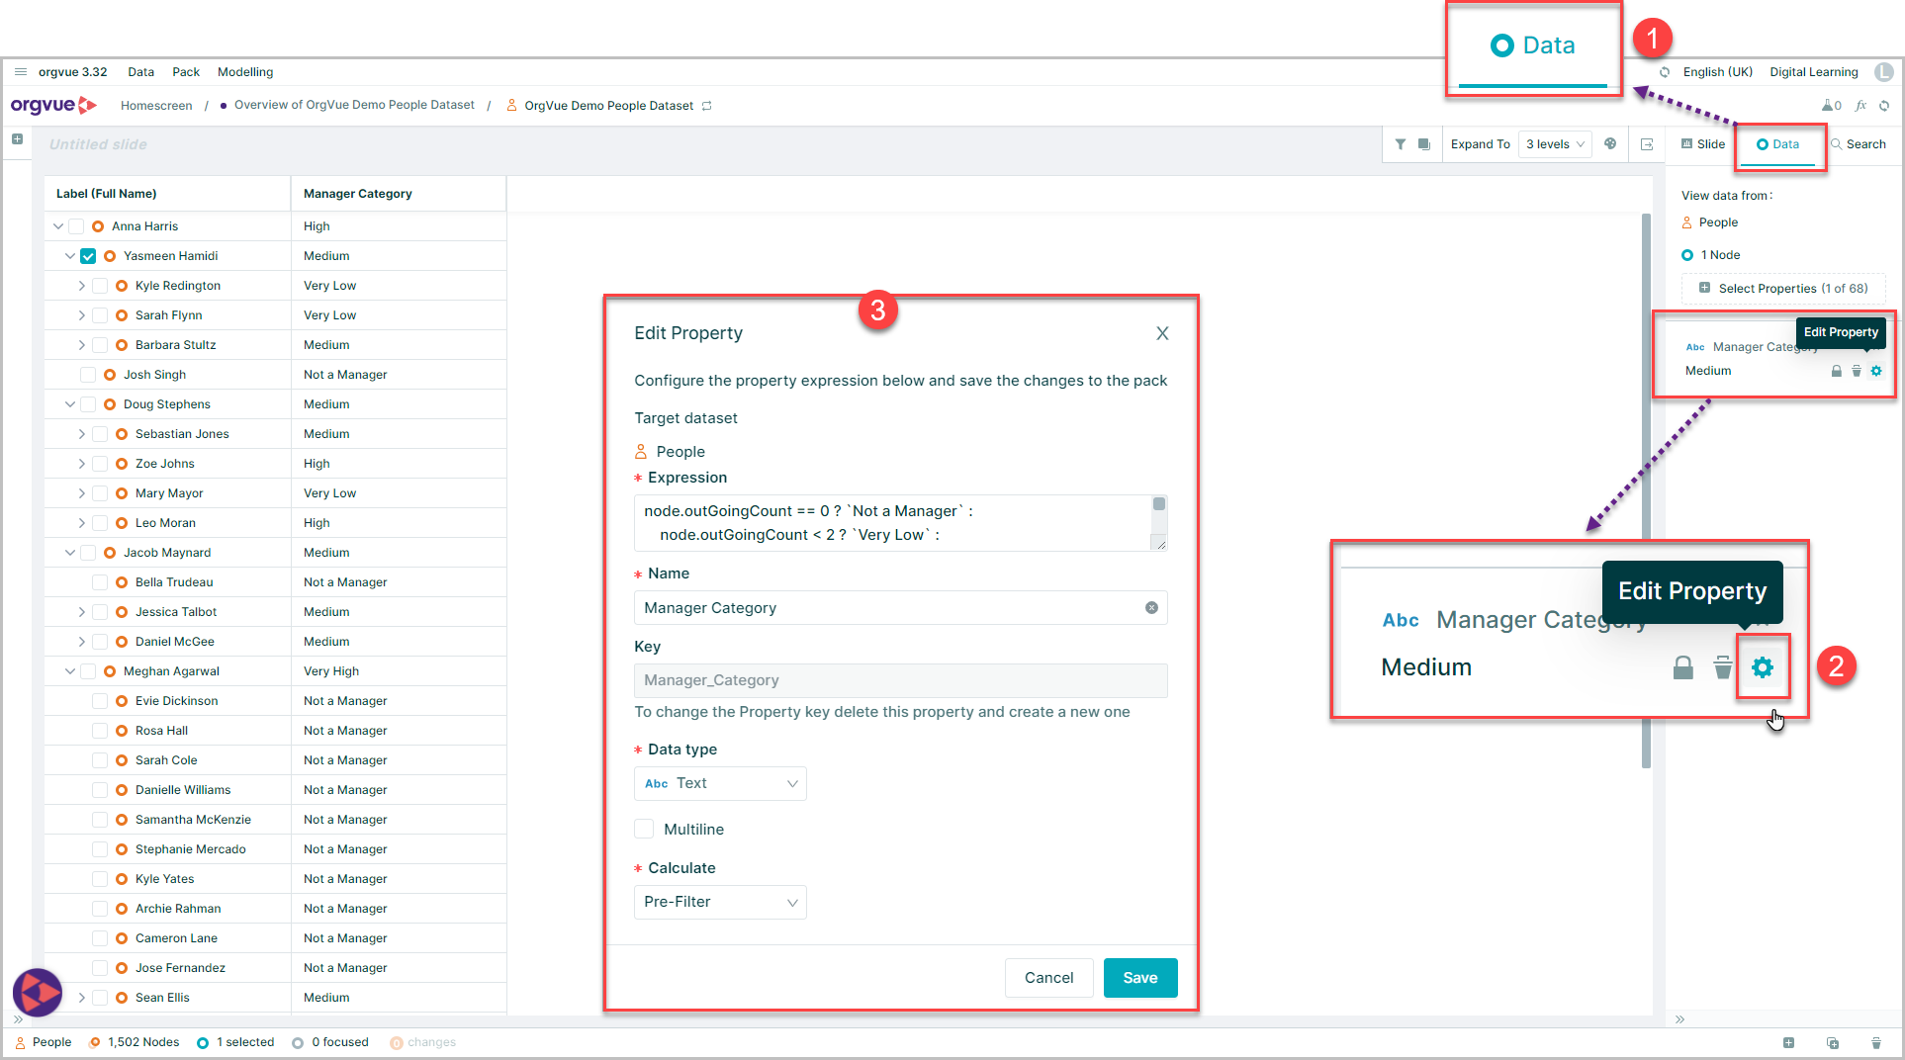Open the filter funnel tool
Screen dimensions: 1905x1060
1401,144
